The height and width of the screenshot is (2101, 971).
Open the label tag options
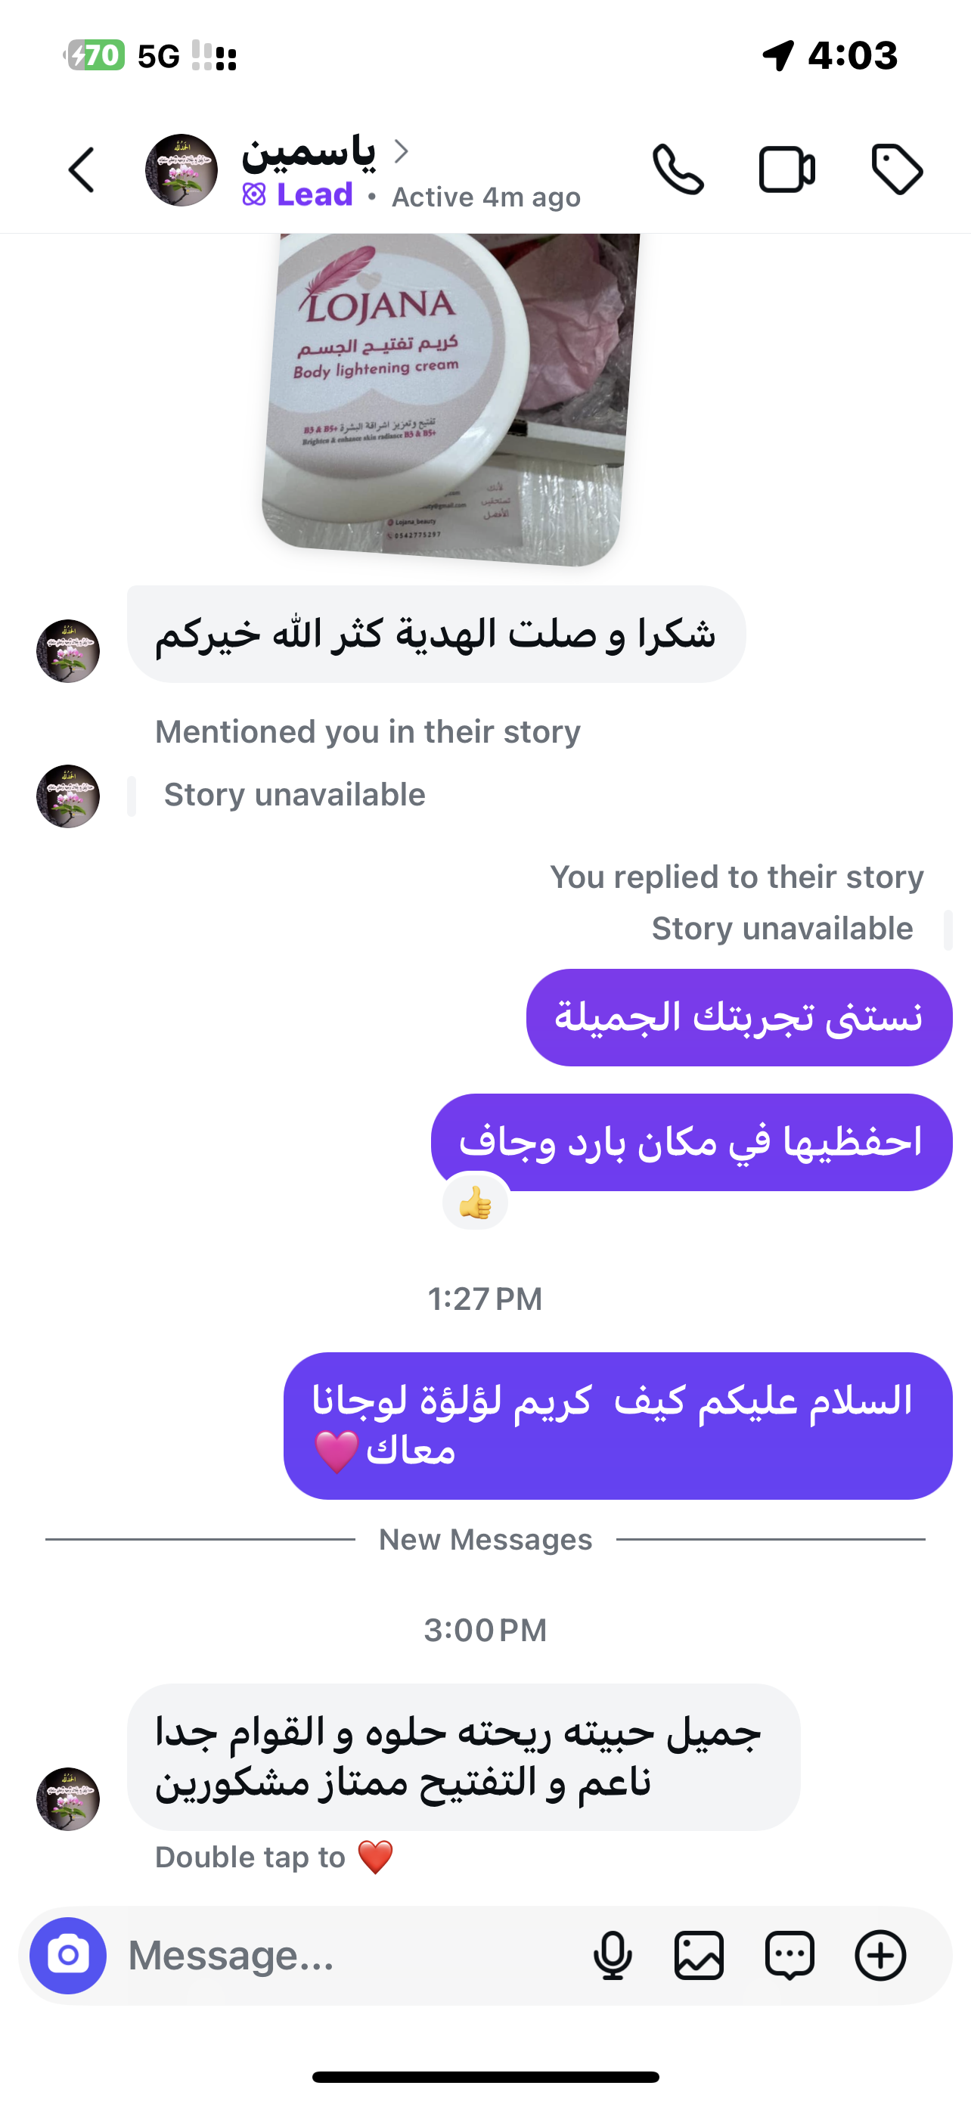coord(897,170)
